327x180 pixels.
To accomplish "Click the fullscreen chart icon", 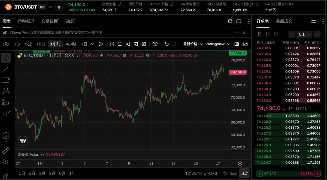I will [x=245, y=44].
